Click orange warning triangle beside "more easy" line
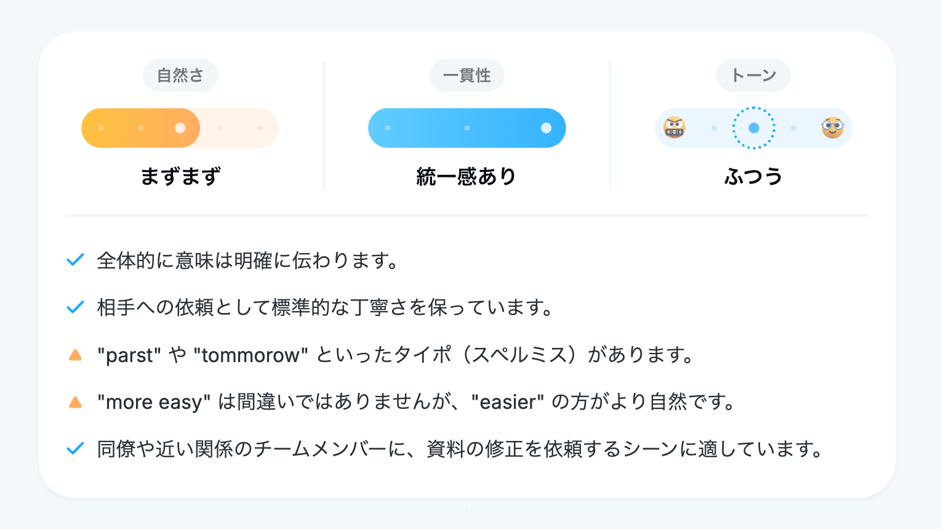Viewport: 941px width, 529px height. pos(75,402)
